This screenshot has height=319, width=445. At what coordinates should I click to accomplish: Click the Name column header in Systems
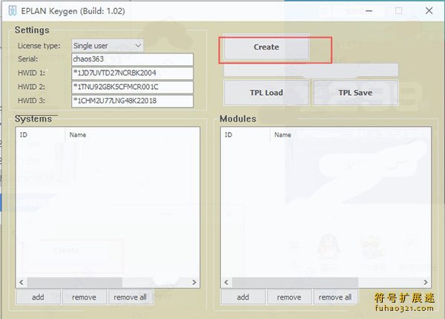132,135
